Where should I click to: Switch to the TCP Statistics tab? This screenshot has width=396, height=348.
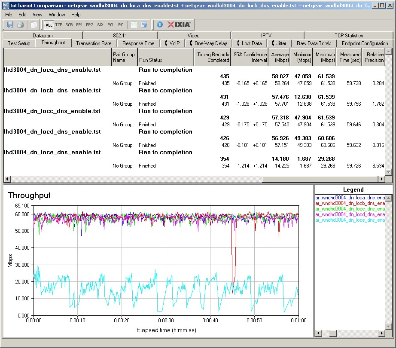[x=349, y=36]
